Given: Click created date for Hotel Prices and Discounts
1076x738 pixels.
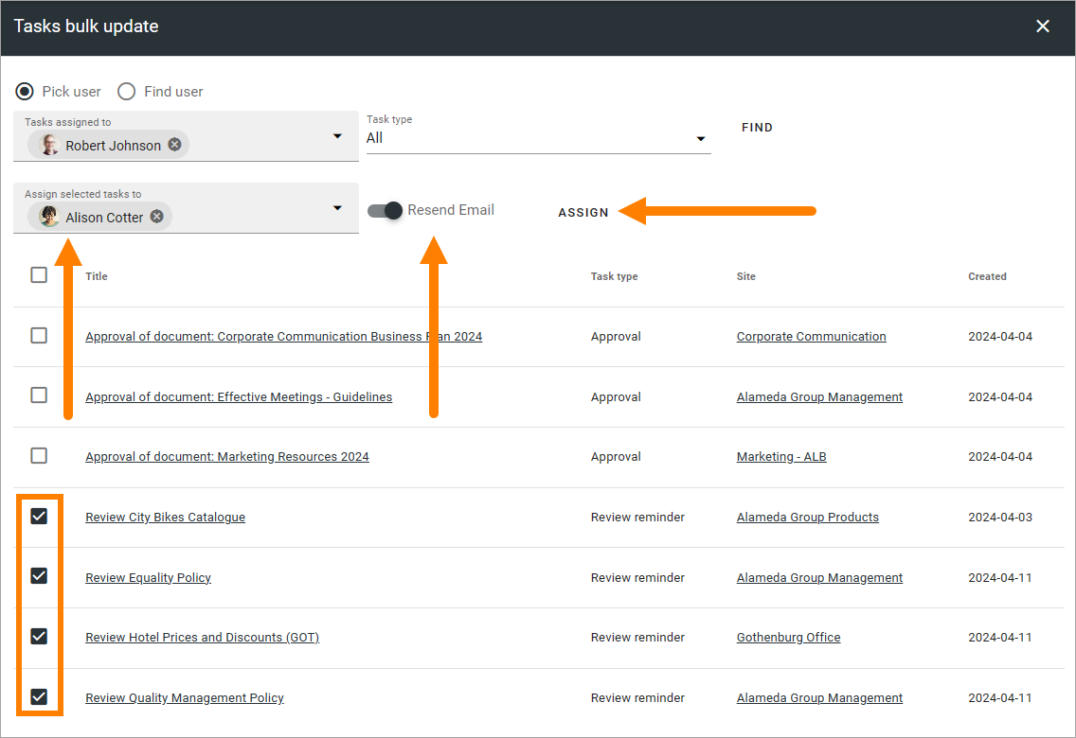Looking at the screenshot, I should coord(1000,638).
